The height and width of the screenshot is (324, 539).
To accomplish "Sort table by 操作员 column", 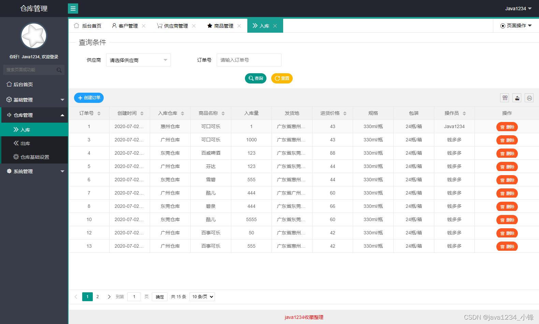I will coord(464,113).
